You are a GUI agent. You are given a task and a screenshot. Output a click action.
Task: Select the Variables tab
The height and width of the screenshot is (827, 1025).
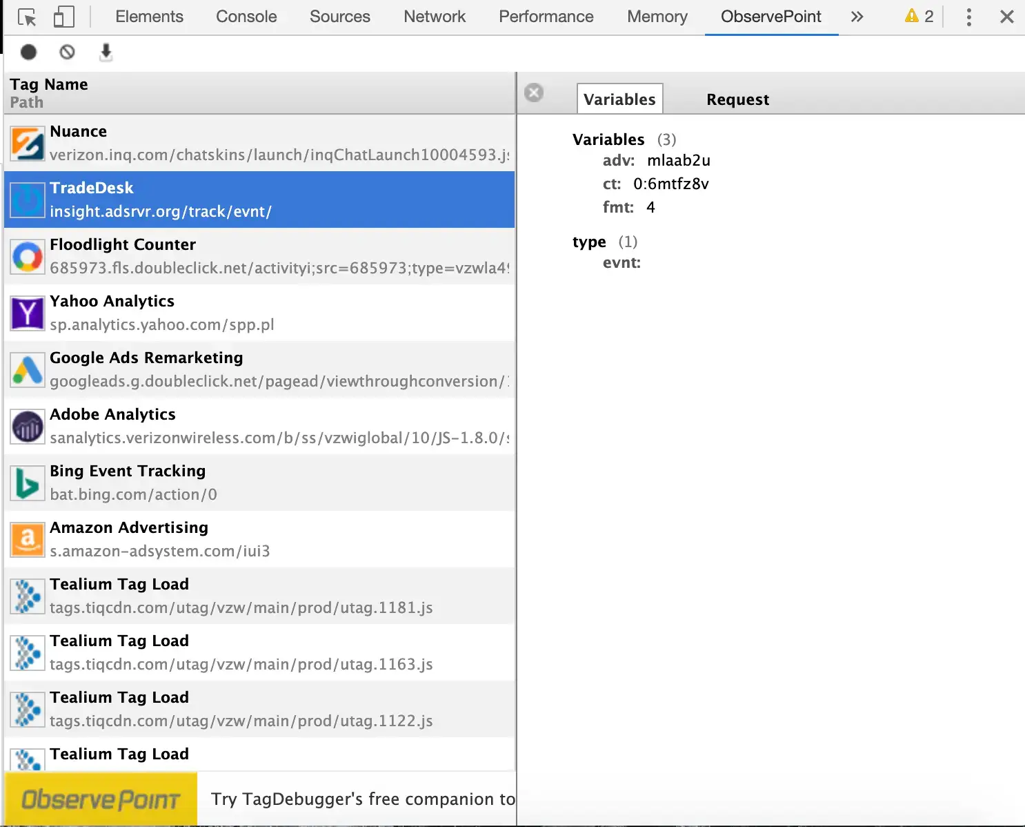(619, 99)
